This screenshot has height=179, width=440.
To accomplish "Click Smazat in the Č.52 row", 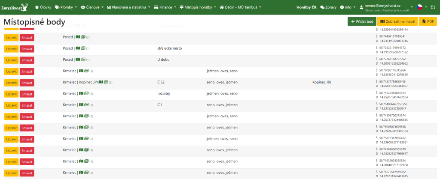I will pyautogui.click(x=27, y=83).
